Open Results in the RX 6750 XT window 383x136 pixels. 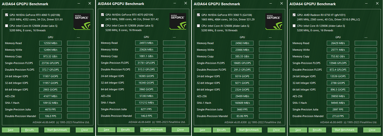317,130
